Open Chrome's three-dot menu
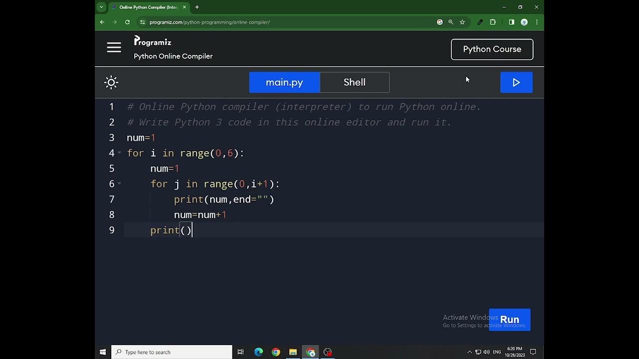Screen dimensions: 639x359 pos(537,22)
